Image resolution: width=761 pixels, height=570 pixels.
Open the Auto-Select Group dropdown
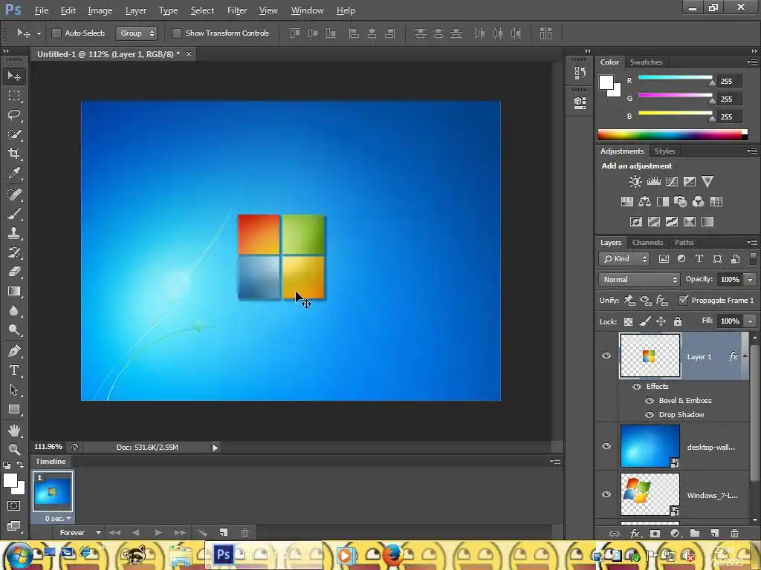(x=137, y=33)
